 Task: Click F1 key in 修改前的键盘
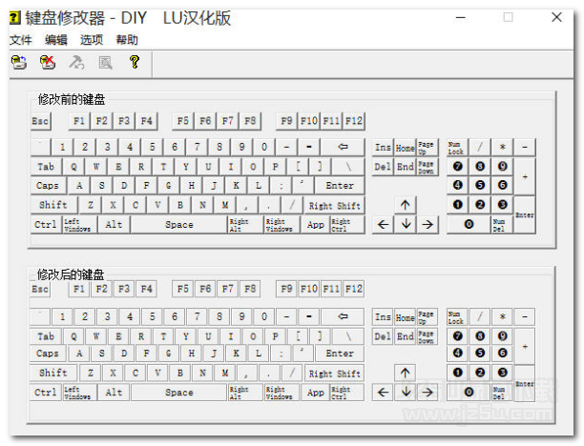tap(79, 121)
